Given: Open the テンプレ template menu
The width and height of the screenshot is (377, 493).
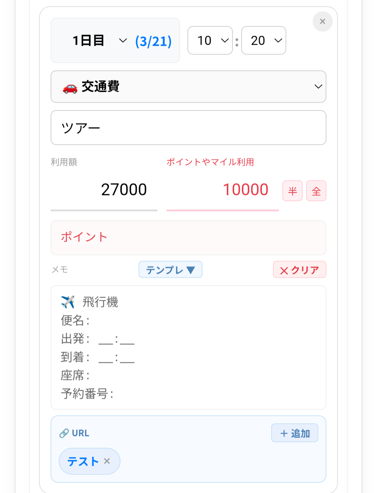Looking at the screenshot, I should pos(170,270).
